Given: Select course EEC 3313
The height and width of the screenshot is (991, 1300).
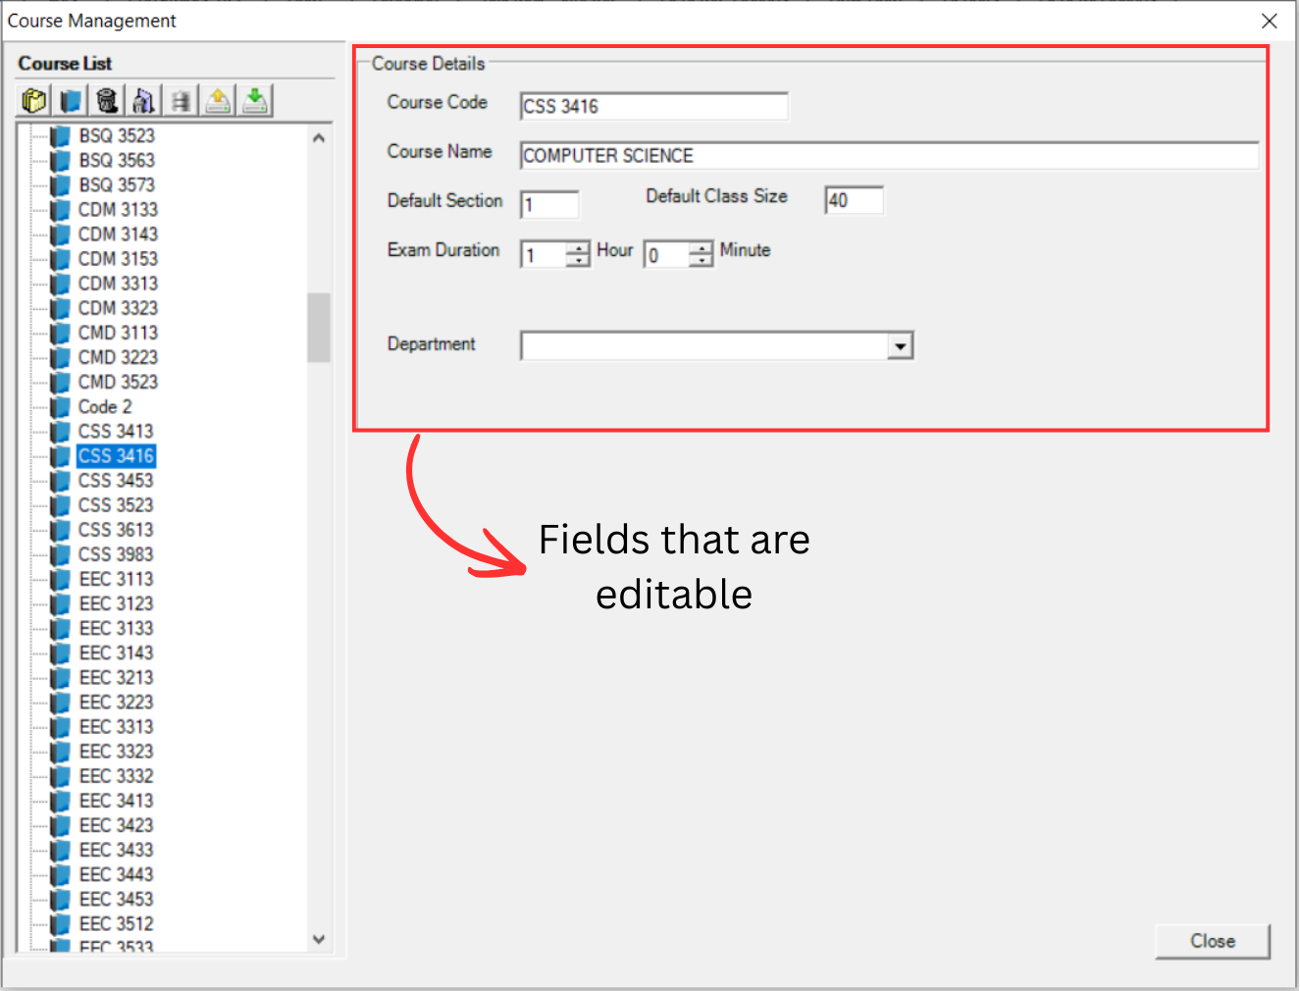Looking at the screenshot, I should [116, 726].
